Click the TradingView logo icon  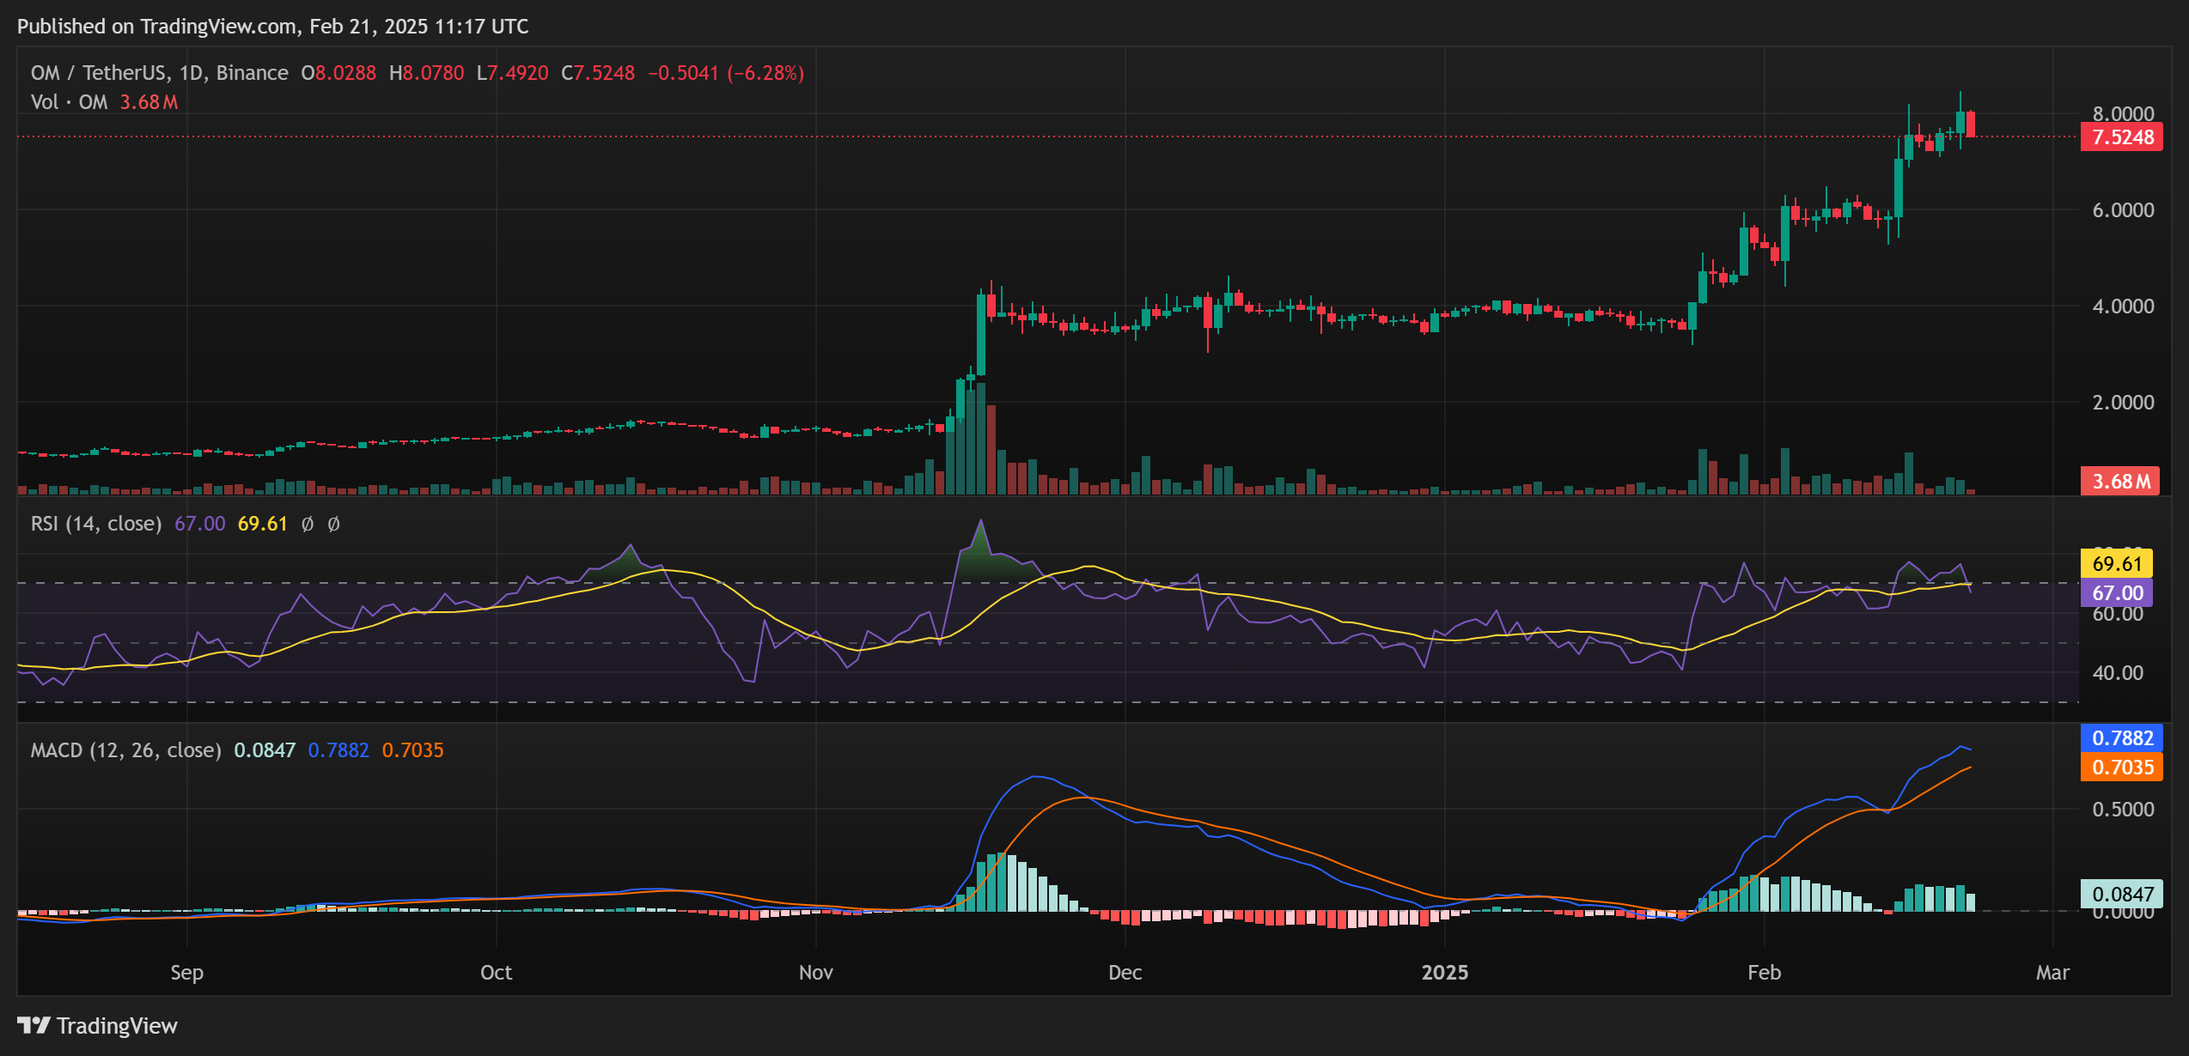click(34, 1025)
